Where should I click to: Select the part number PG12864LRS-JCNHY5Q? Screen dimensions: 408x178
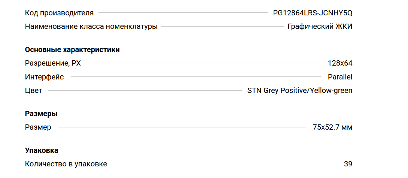[x=313, y=13]
